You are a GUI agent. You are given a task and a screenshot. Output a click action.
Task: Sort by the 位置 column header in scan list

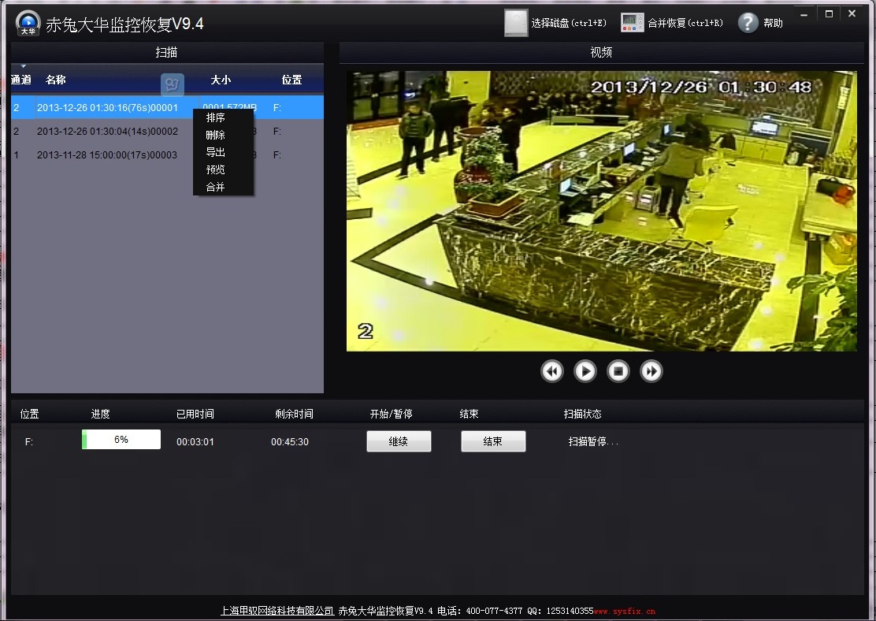291,80
